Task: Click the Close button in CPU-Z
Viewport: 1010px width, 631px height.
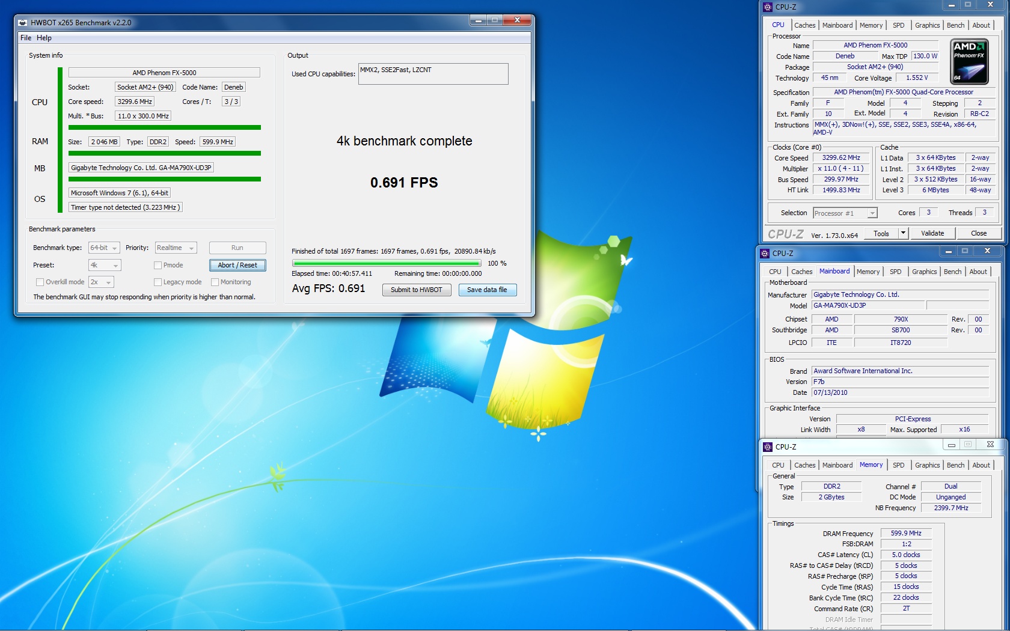Action: click(x=979, y=233)
